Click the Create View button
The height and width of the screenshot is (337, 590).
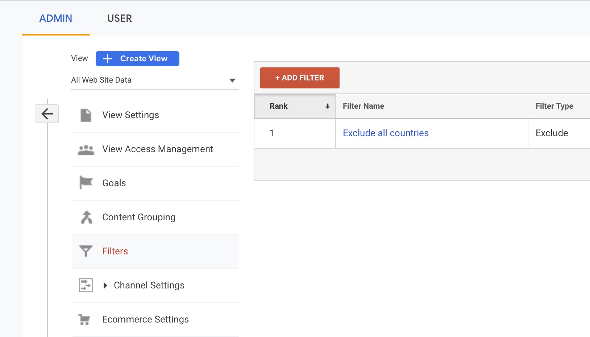pyautogui.click(x=137, y=58)
